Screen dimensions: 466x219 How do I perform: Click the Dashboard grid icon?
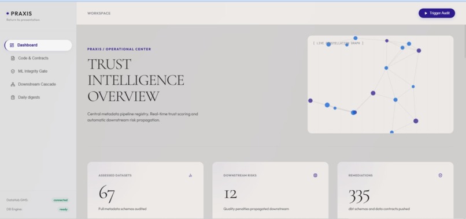coord(12,45)
